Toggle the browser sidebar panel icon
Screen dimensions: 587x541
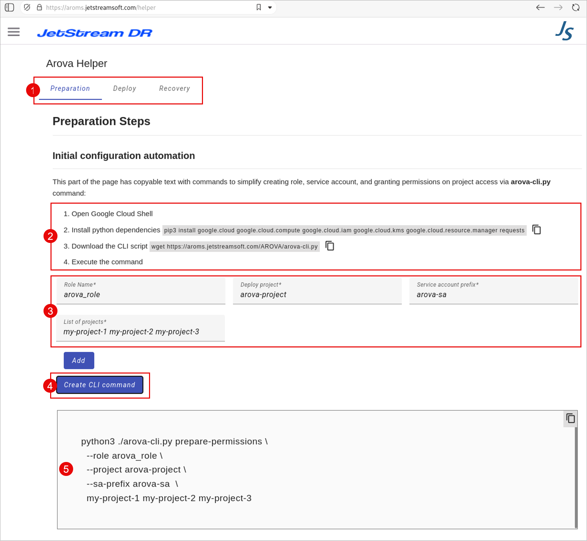coord(9,7)
